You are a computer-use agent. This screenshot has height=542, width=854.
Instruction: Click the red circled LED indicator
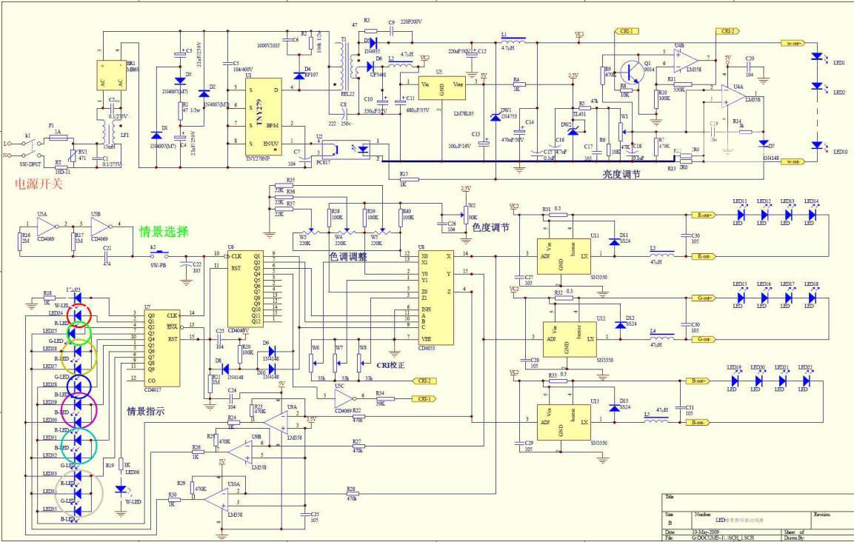(78, 314)
